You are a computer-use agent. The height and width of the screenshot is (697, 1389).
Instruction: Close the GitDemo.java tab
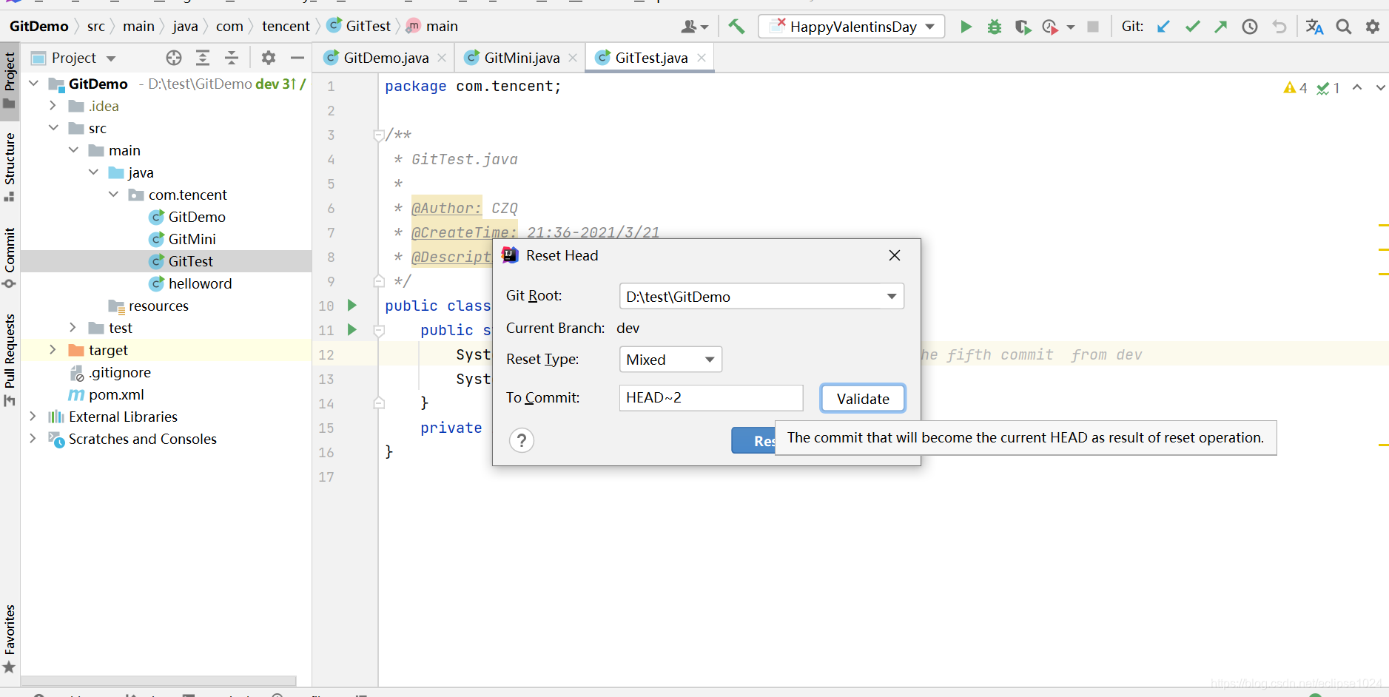442,58
